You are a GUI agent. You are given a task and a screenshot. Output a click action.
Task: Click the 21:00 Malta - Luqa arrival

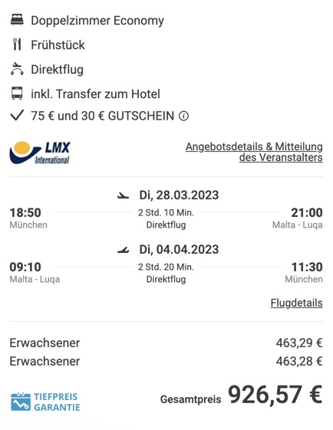click(298, 218)
